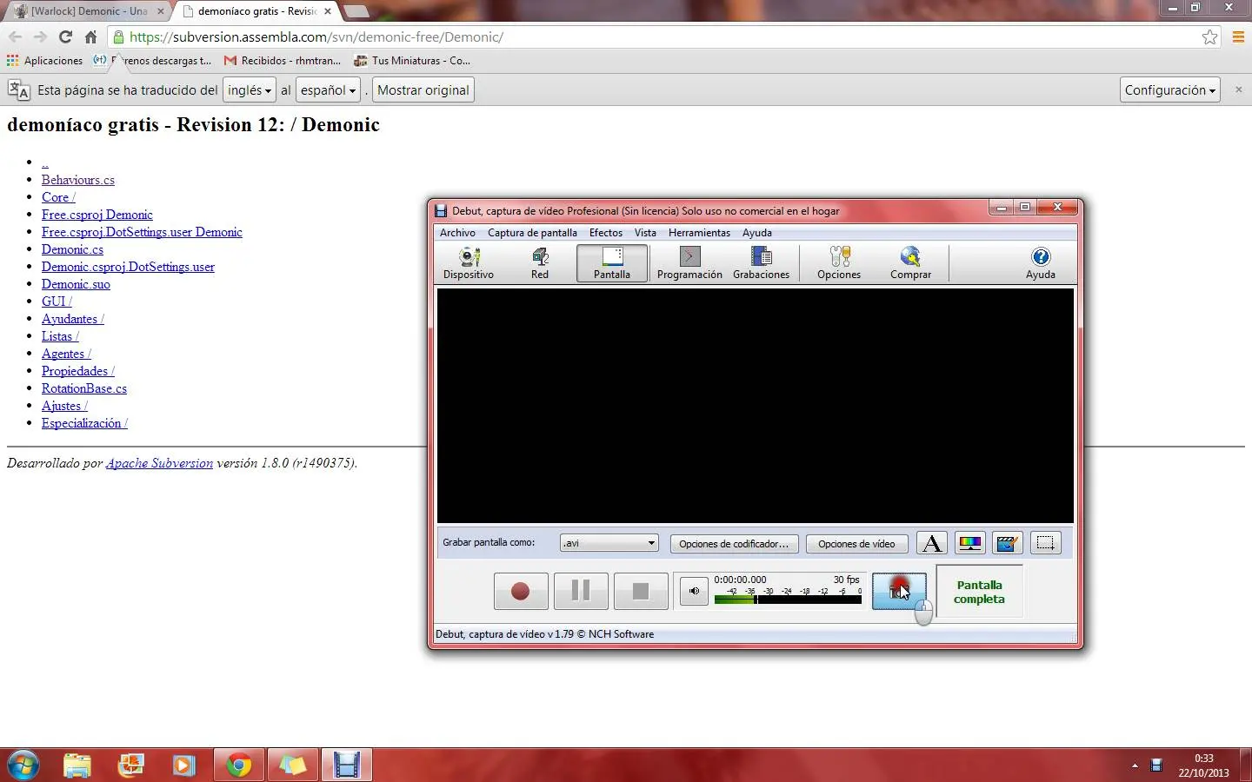Open the text caption tool (A icon)
The height and width of the screenshot is (782, 1252).
click(x=932, y=544)
